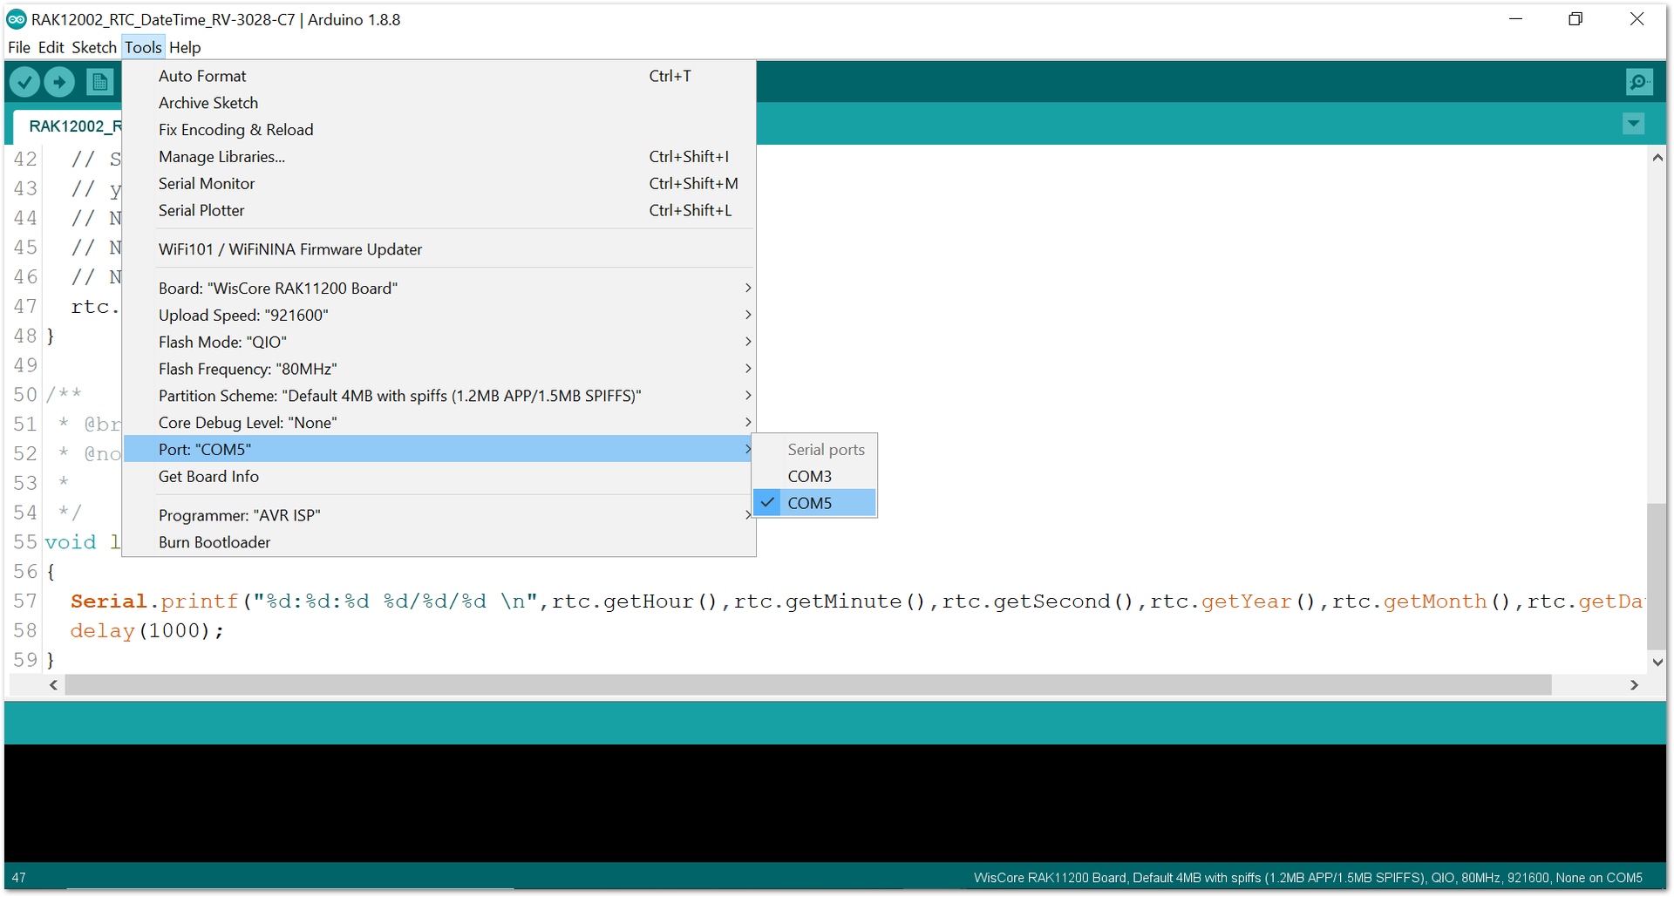Expand Partition Scheme submenu
Screen dimensions: 1674x897
tap(439, 396)
